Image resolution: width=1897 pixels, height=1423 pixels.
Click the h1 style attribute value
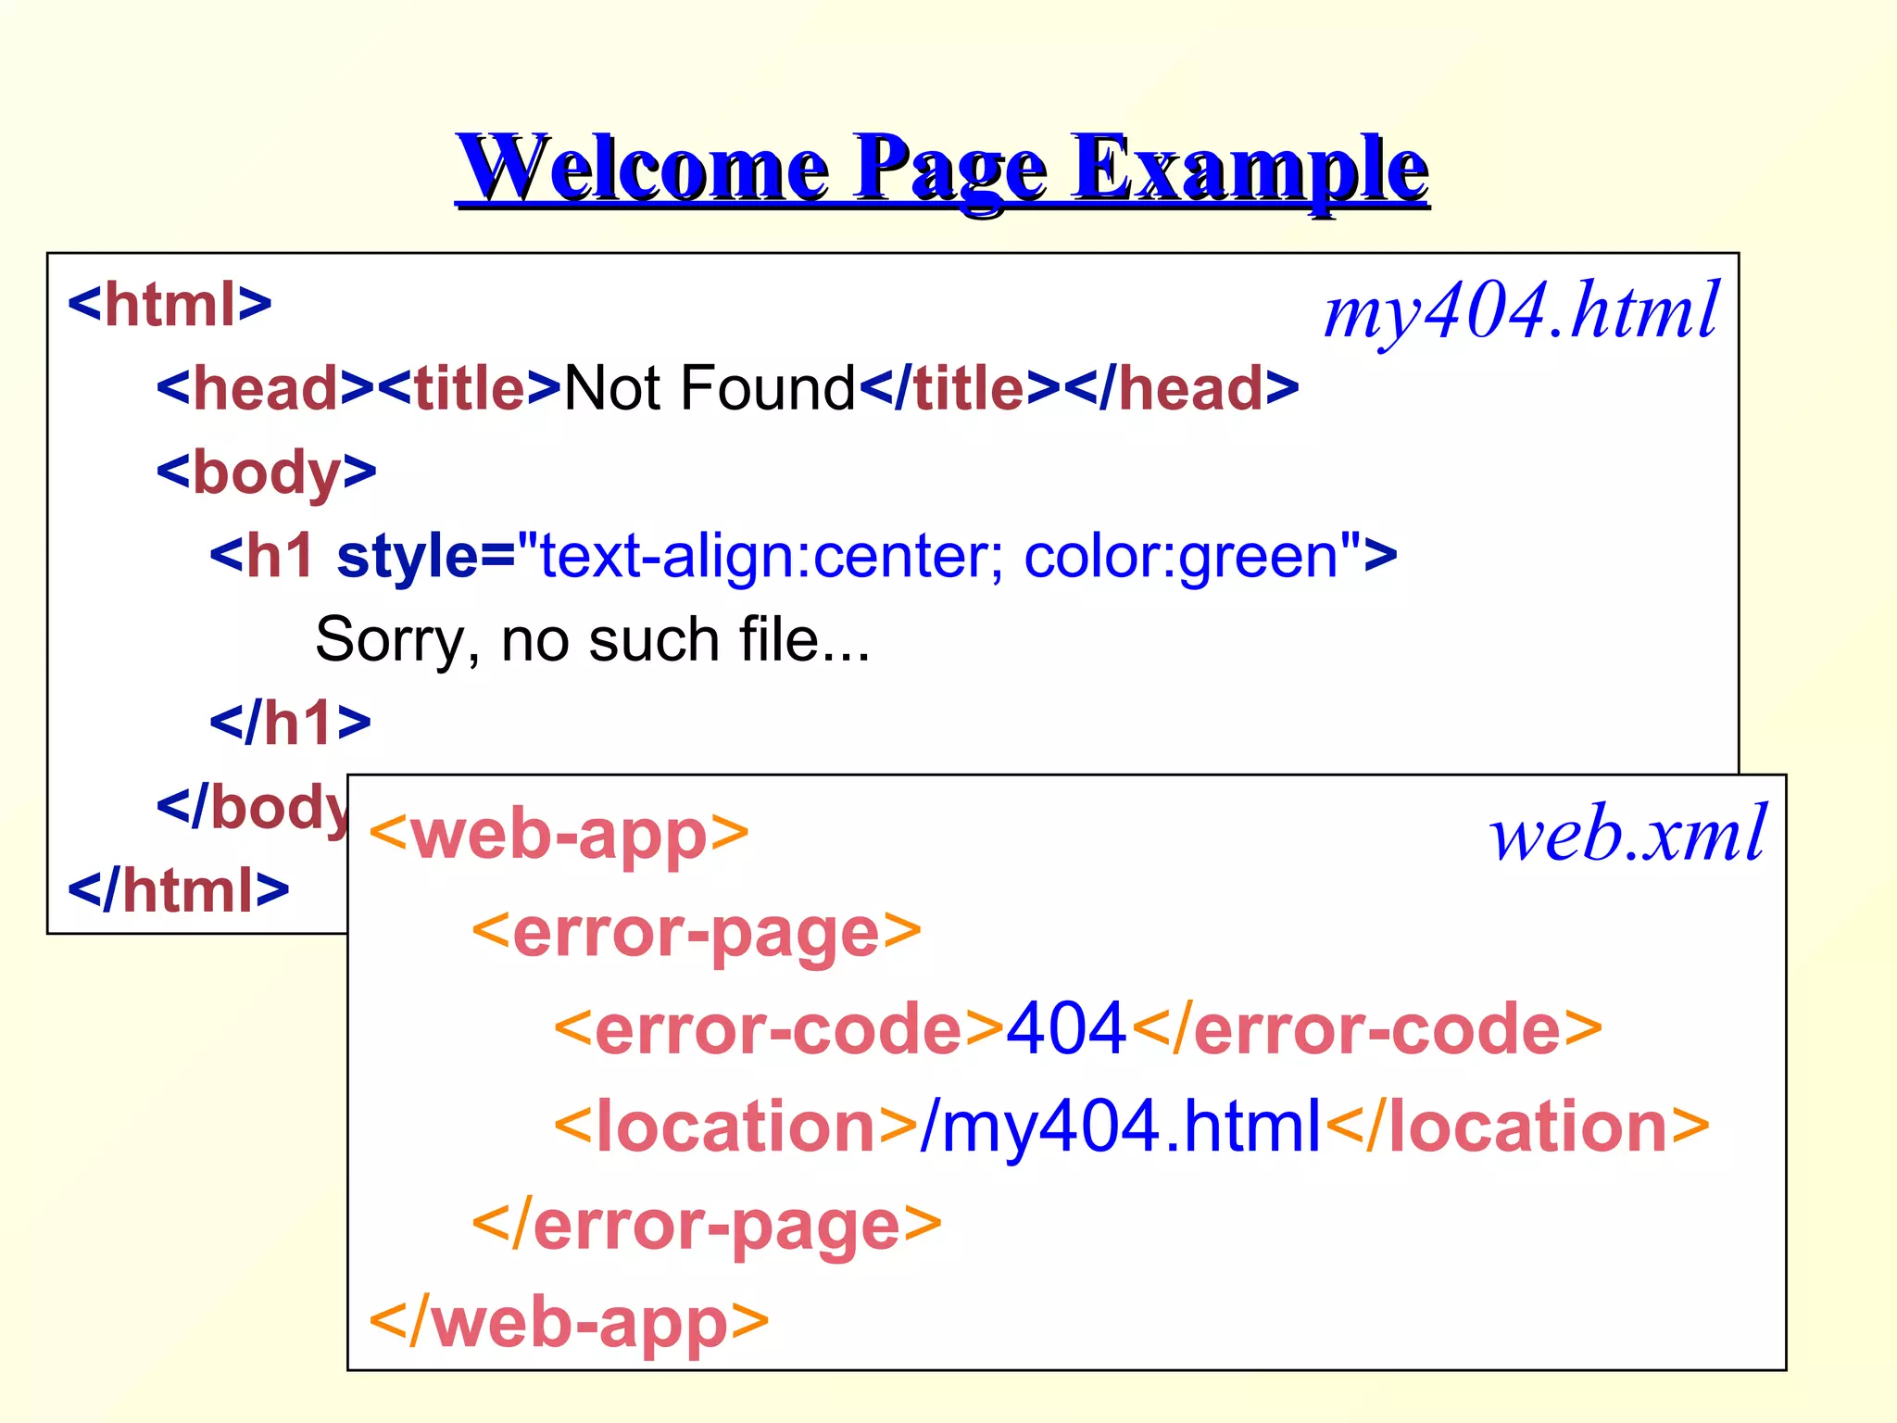click(x=939, y=557)
